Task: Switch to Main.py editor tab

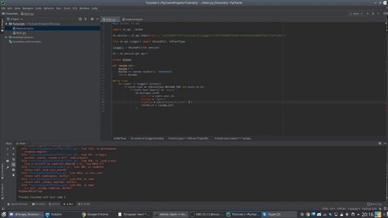Action: tap(110, 19)
